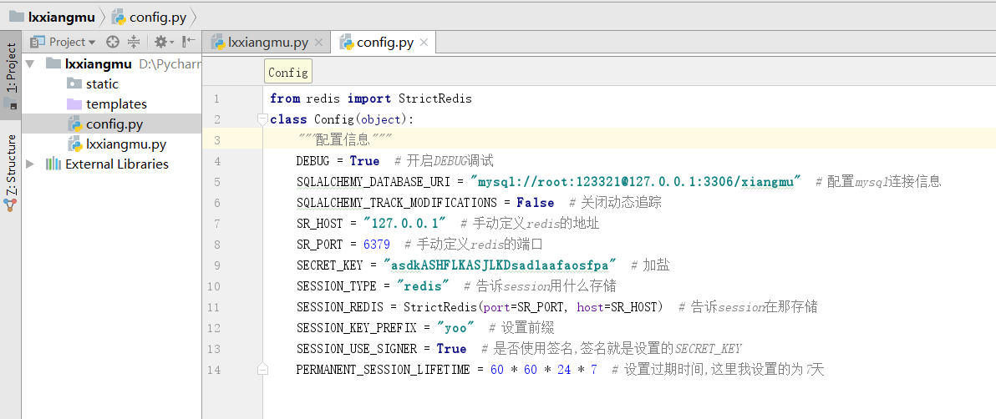Click the "127.0.0.1" SR_HOST string
996x419 pixels.
tap(404, 224)
